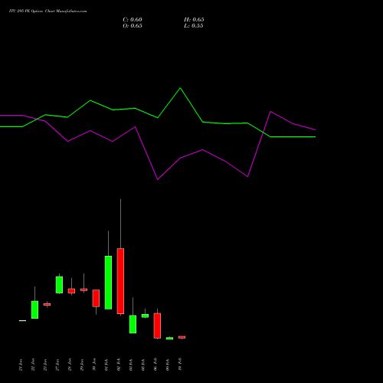Click the 21 Jan date label

21,365
